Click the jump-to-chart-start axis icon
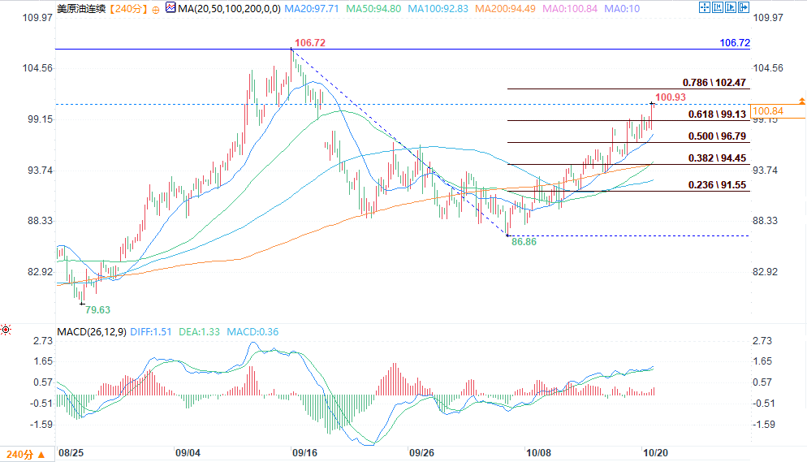 [718, 7]
